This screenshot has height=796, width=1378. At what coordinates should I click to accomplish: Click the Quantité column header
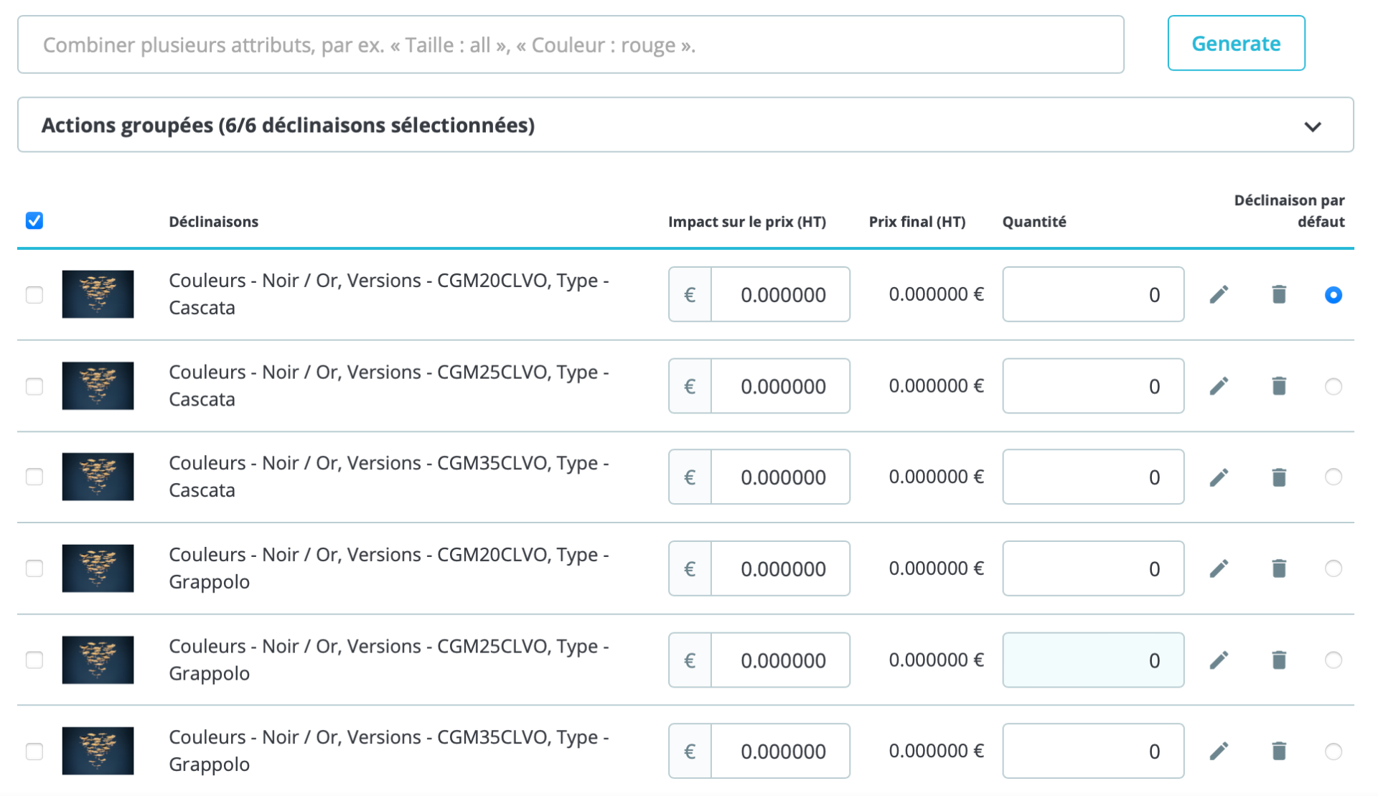(x=1034, y=222)
